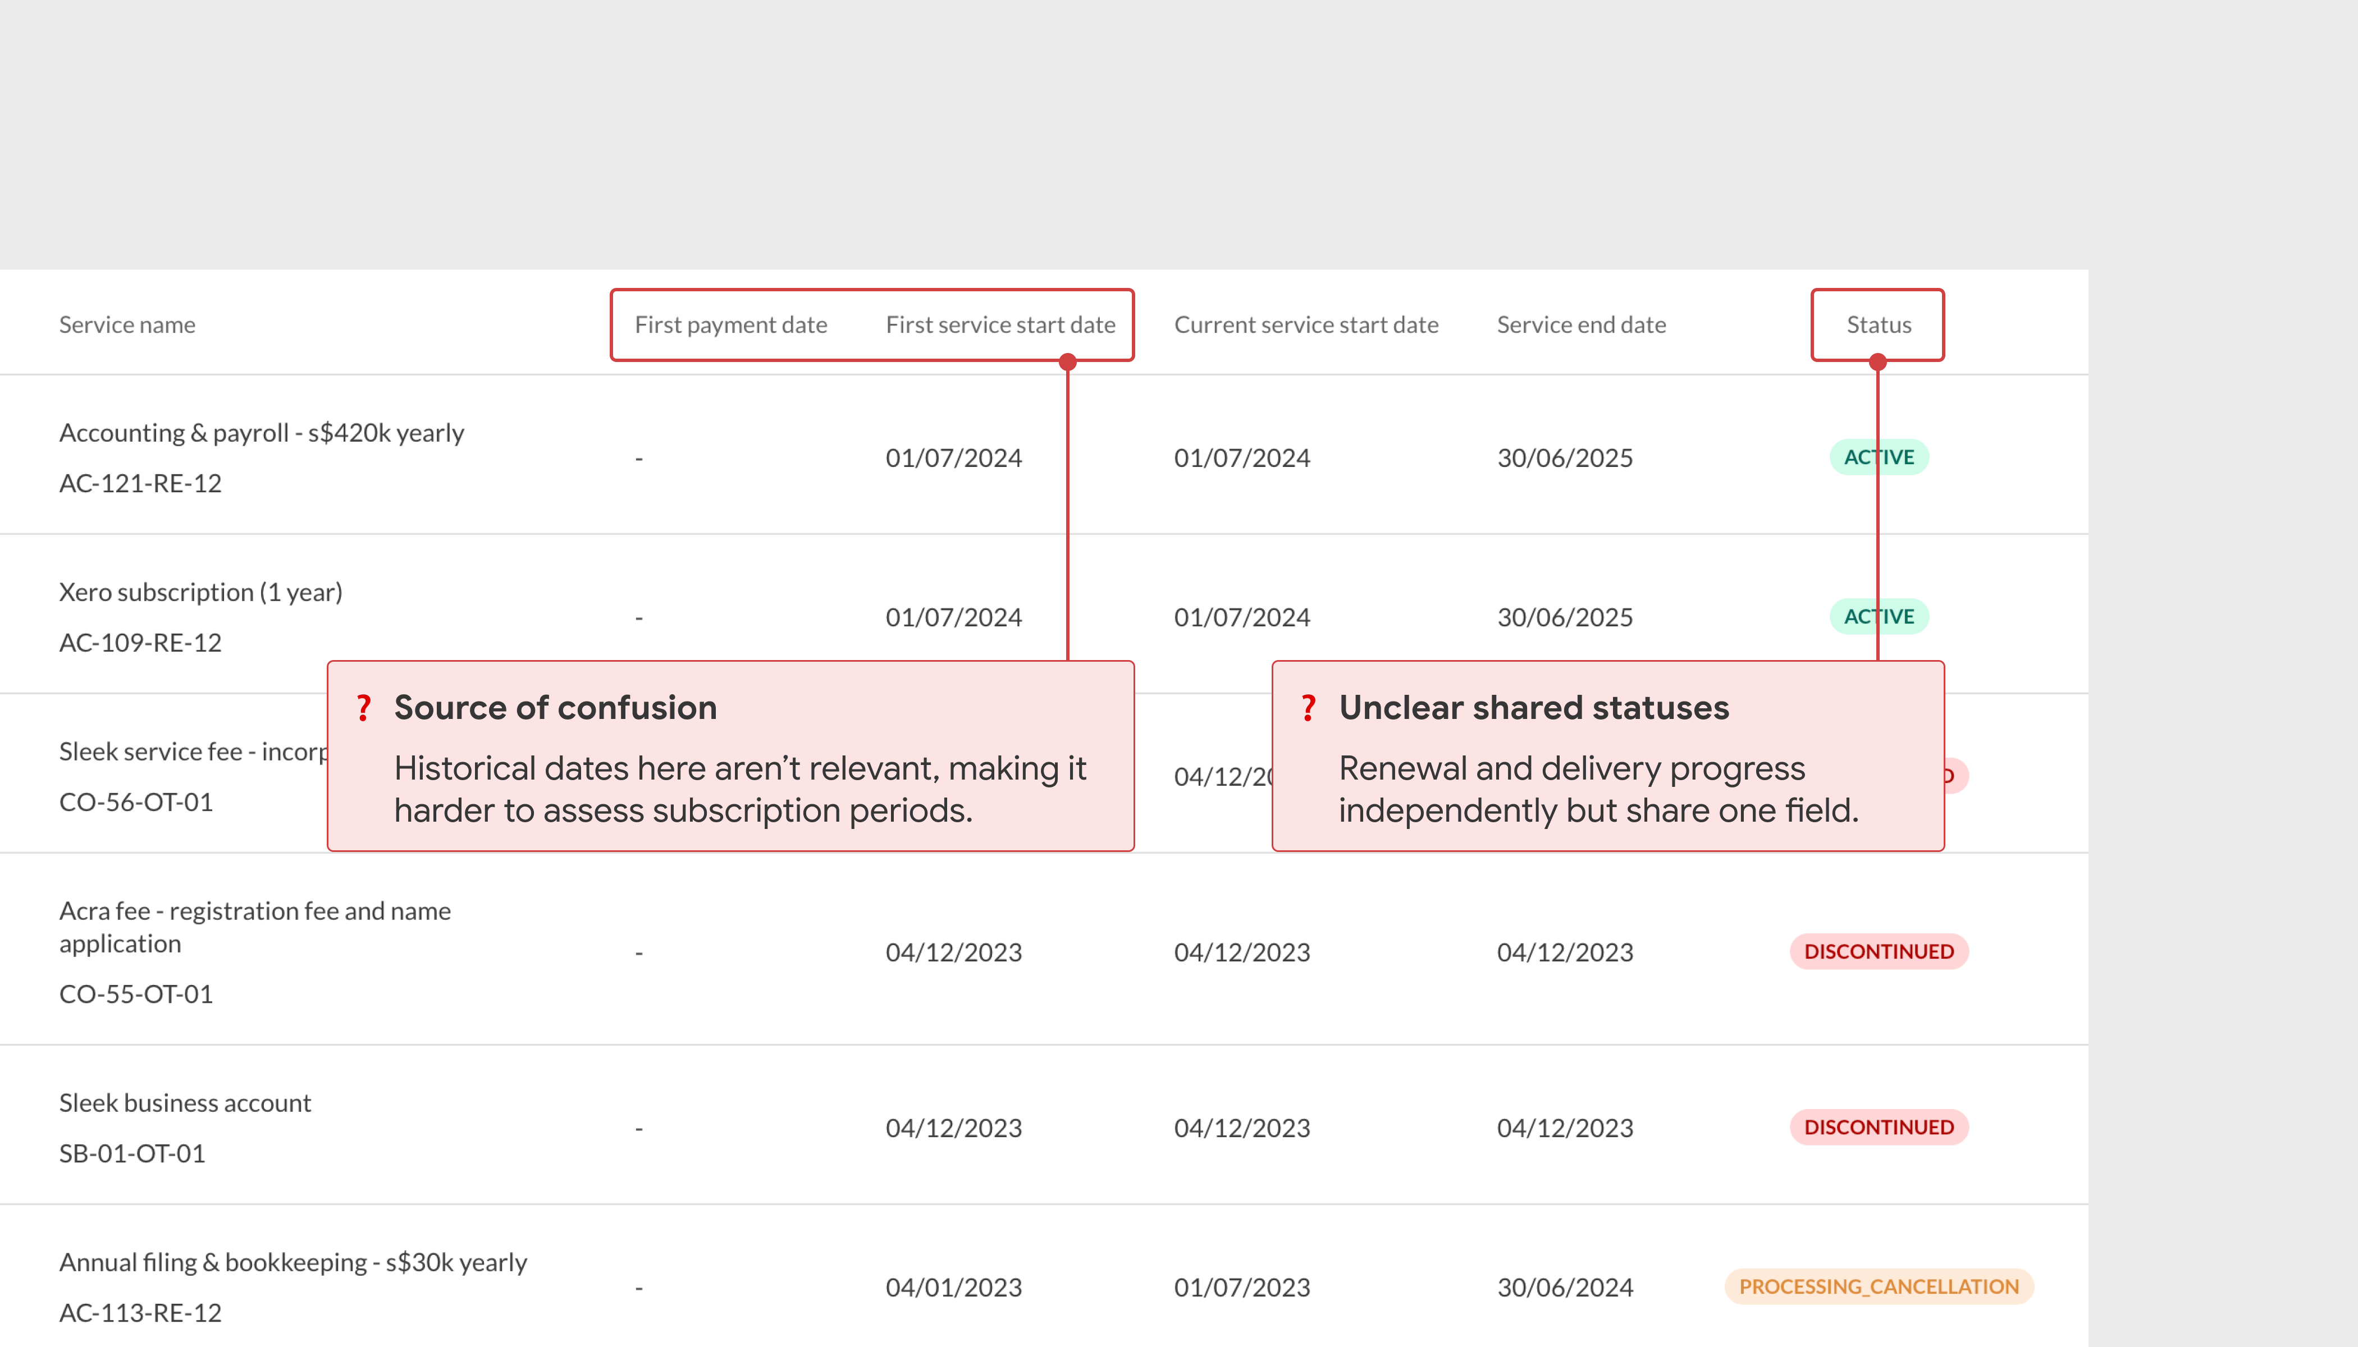Click the 'First service start date' header
The image size is (2358, 1347).
(x=1000, y=325)
